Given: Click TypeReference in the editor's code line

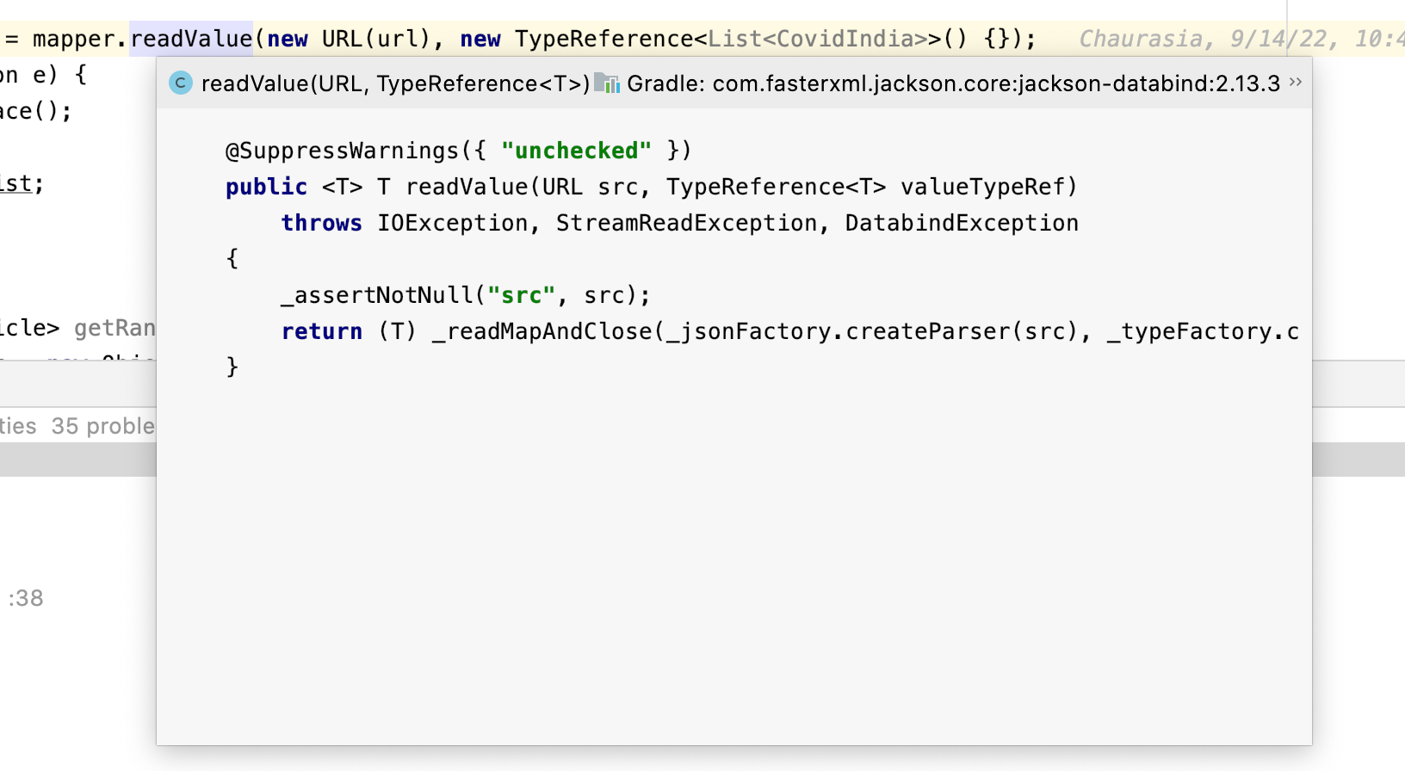Looking at the screenshot, I should click(604, 39).
